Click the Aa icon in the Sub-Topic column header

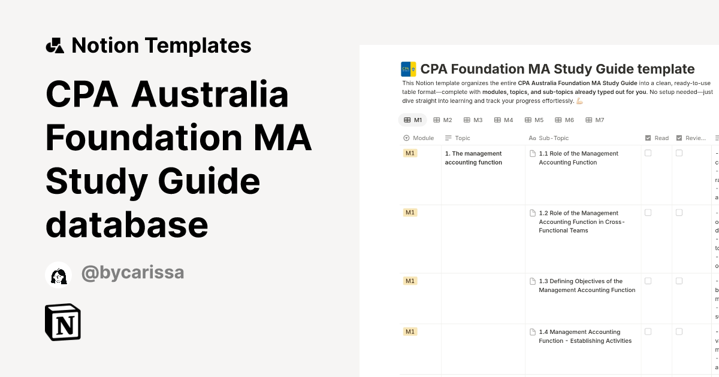pyautogui.click(x=532, y=138)
